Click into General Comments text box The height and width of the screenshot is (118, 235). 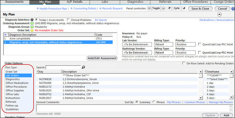click(x=133, y=108)
